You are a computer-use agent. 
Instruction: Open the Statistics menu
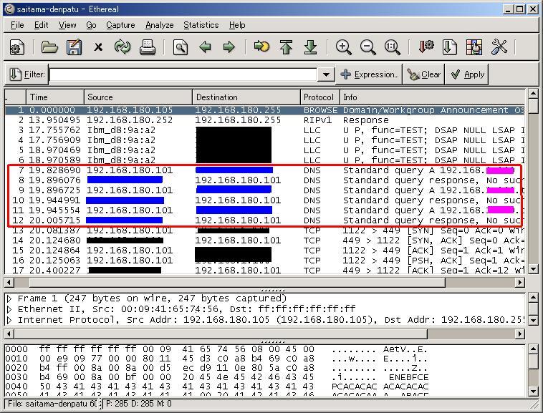pos(201,25)
